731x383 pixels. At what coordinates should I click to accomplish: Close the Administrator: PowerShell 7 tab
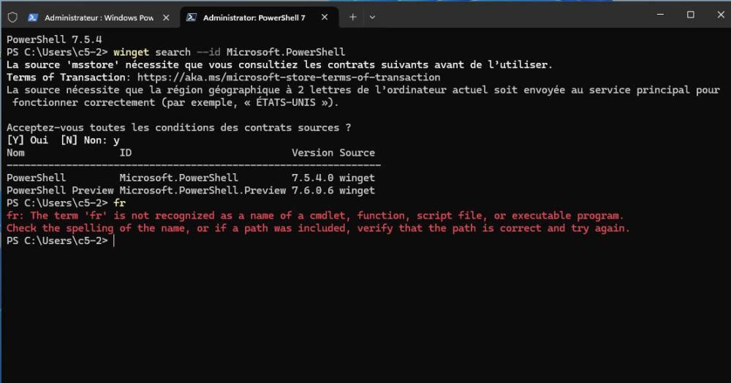(325, 17)
